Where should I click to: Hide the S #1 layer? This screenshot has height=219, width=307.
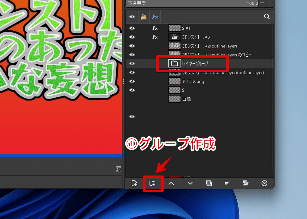coord(132,28)
